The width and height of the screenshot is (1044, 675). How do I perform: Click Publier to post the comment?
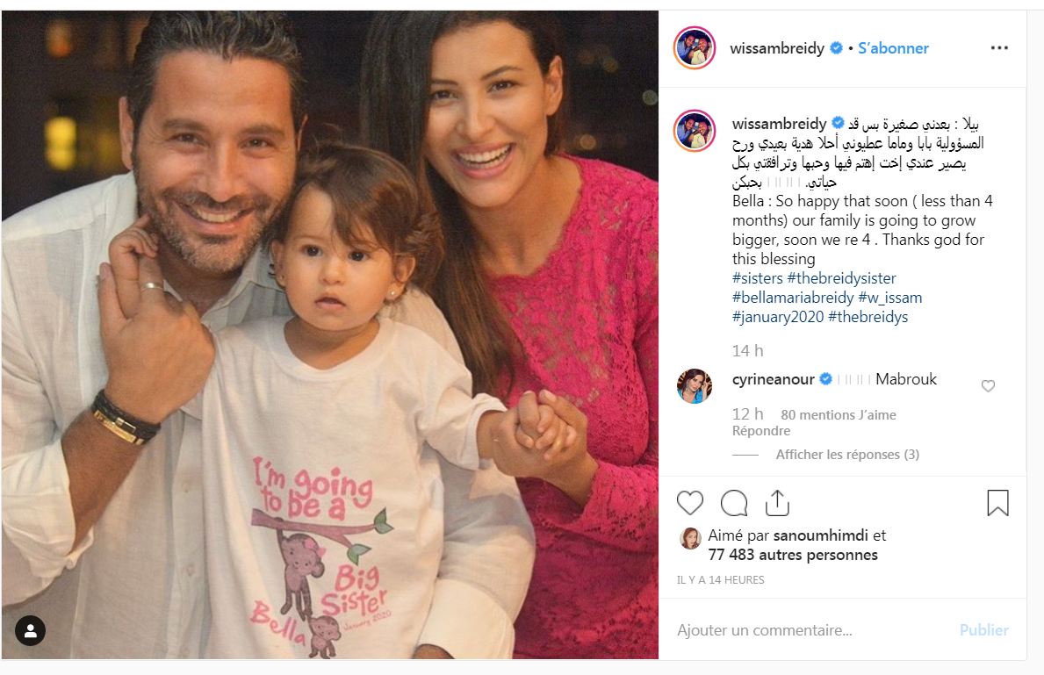(983, 630)
